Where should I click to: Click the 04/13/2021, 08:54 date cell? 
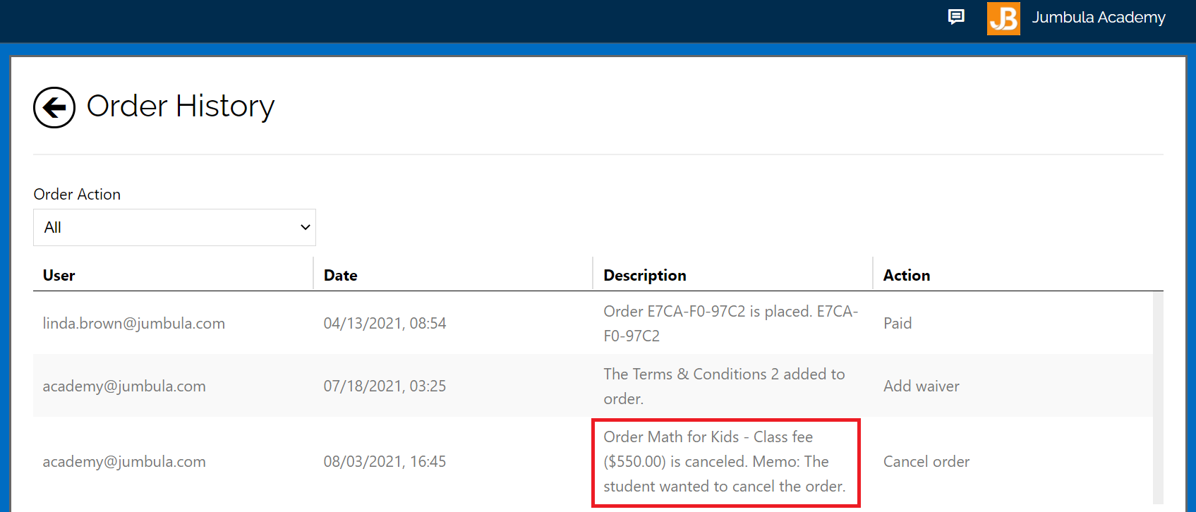tap(385, 323)
